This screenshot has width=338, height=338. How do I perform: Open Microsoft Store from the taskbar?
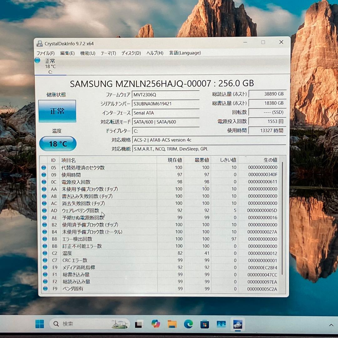205,324
